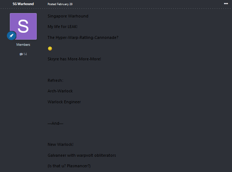Screen dimensions: 232x172
Task: Click the Warlock Engineer text line
Action: coord(64,102)
